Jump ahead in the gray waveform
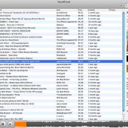 click(77, 124)
